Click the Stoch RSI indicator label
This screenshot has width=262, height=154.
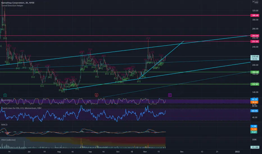[6, 100]
